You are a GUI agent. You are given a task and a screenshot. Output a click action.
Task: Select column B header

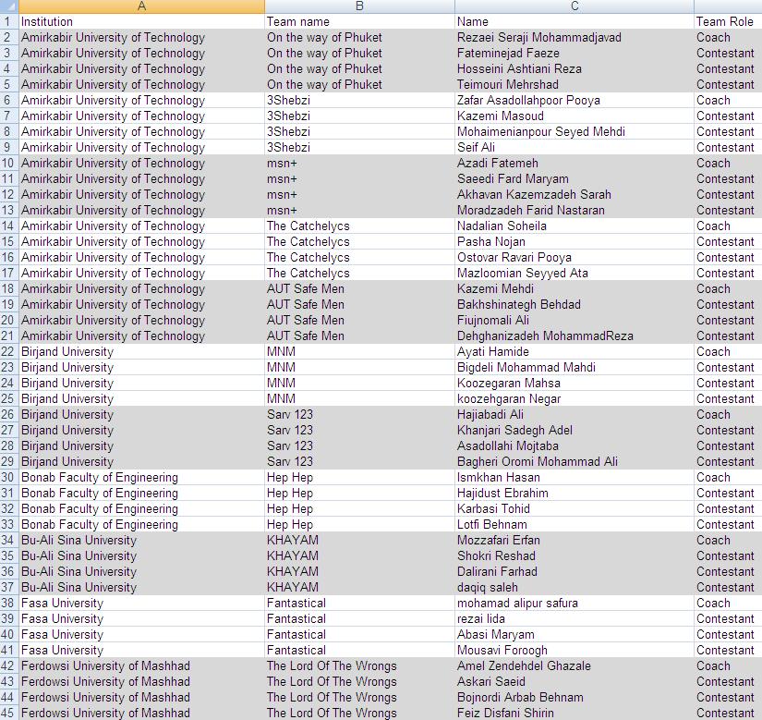click(359, 6)
